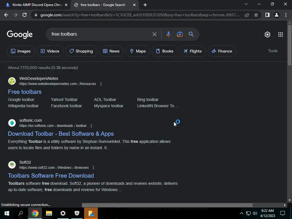Open Google quick settings gear
Image resolution: width=292 pixels, height=219 pixels.
[267, 35]
